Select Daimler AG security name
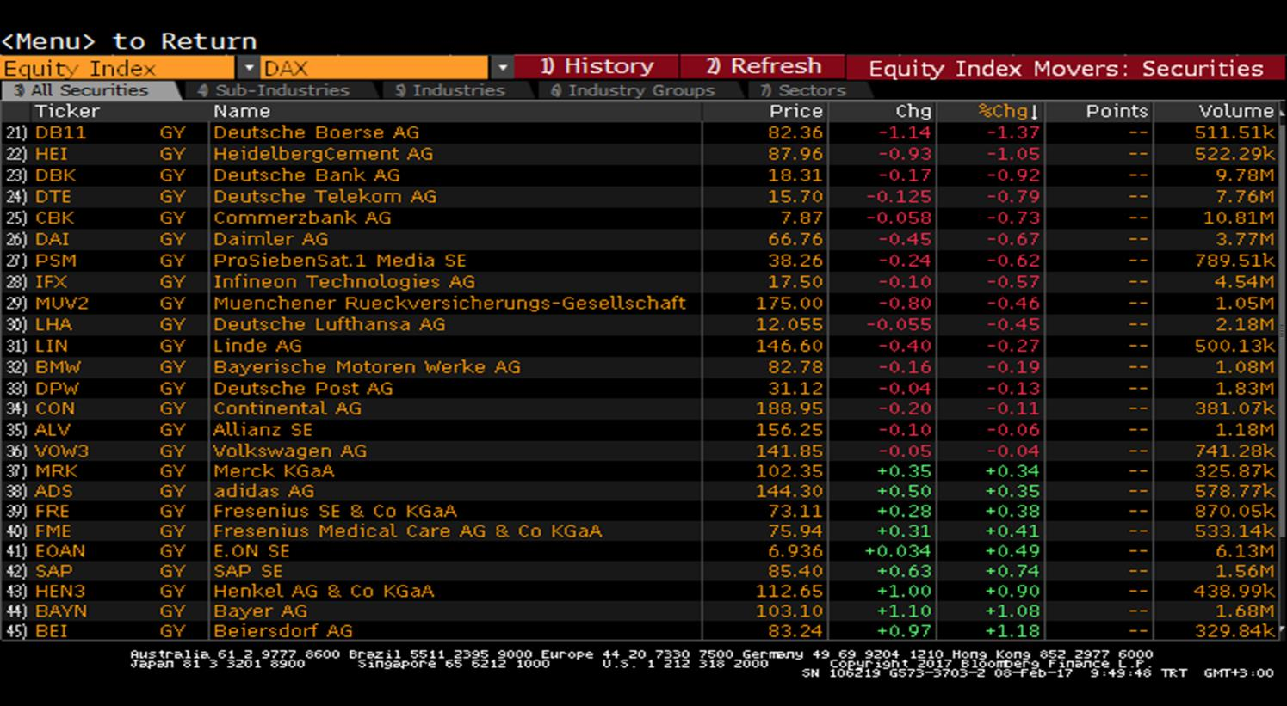Screen dimensions: 1287x706 coord(271,239)
